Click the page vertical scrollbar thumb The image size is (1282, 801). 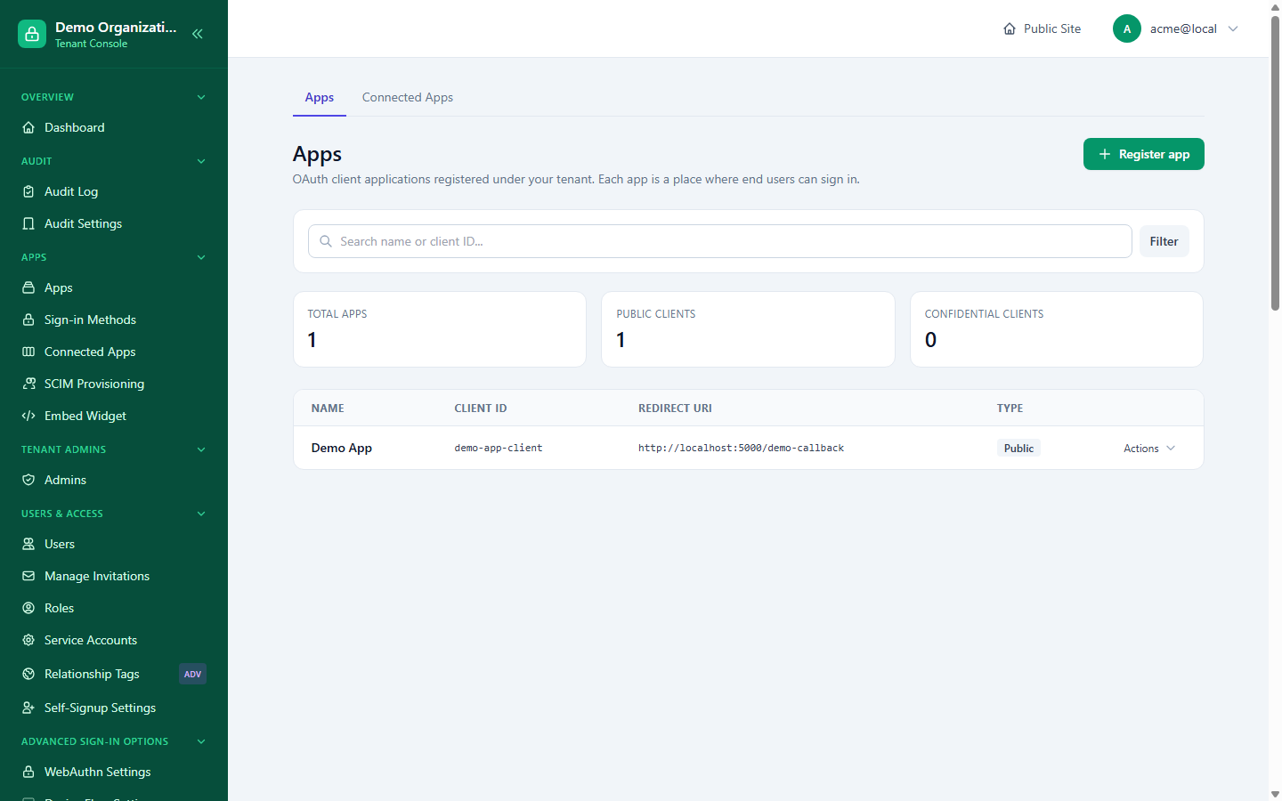click(1275, 162)
